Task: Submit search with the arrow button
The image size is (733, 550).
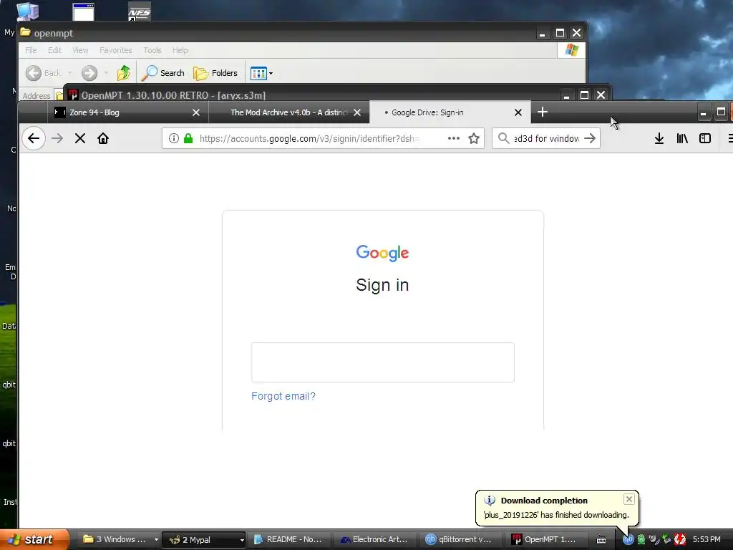Action: pos(590,138)
